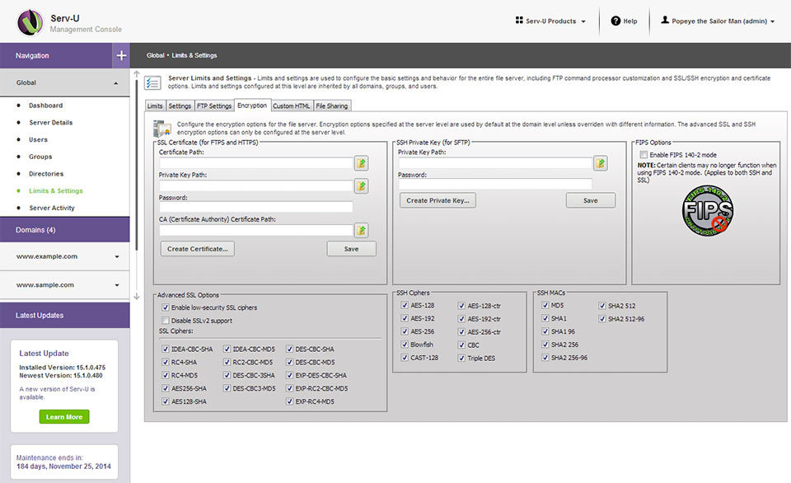Browse for SSH Private Key Path file
Image resolution: width=791 pixels, height=483 pixels.
(x=600, y=163)
